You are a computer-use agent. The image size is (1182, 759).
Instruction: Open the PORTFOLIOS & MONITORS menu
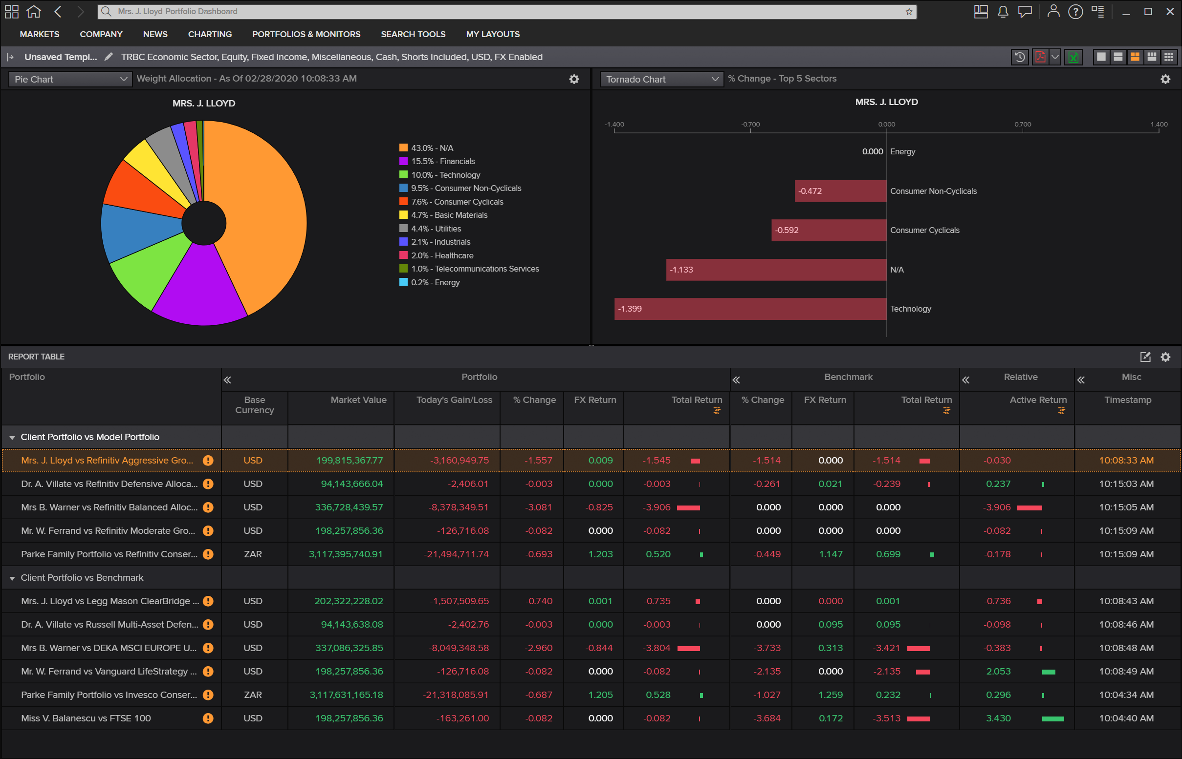pos(306,34)
